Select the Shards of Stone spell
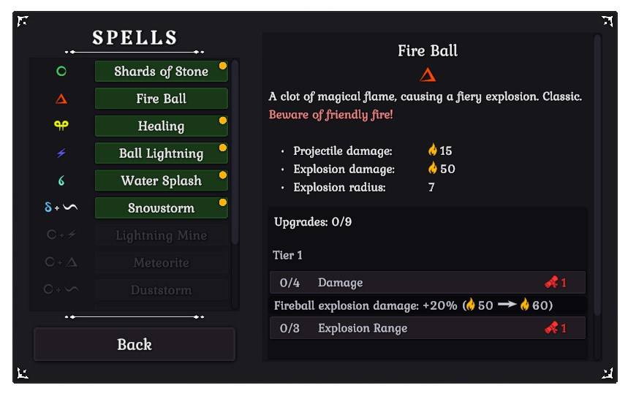628x396 pixels. click(x=161, y=72)
